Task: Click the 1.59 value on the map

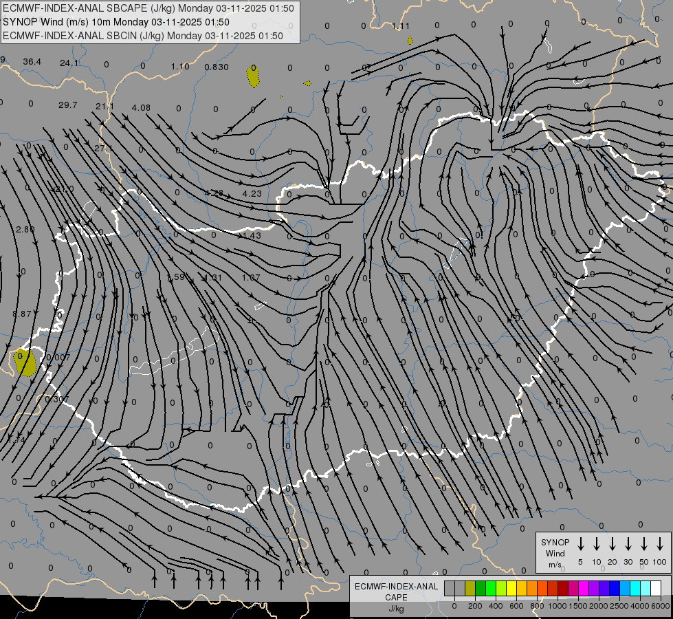Action: (176, 277)
